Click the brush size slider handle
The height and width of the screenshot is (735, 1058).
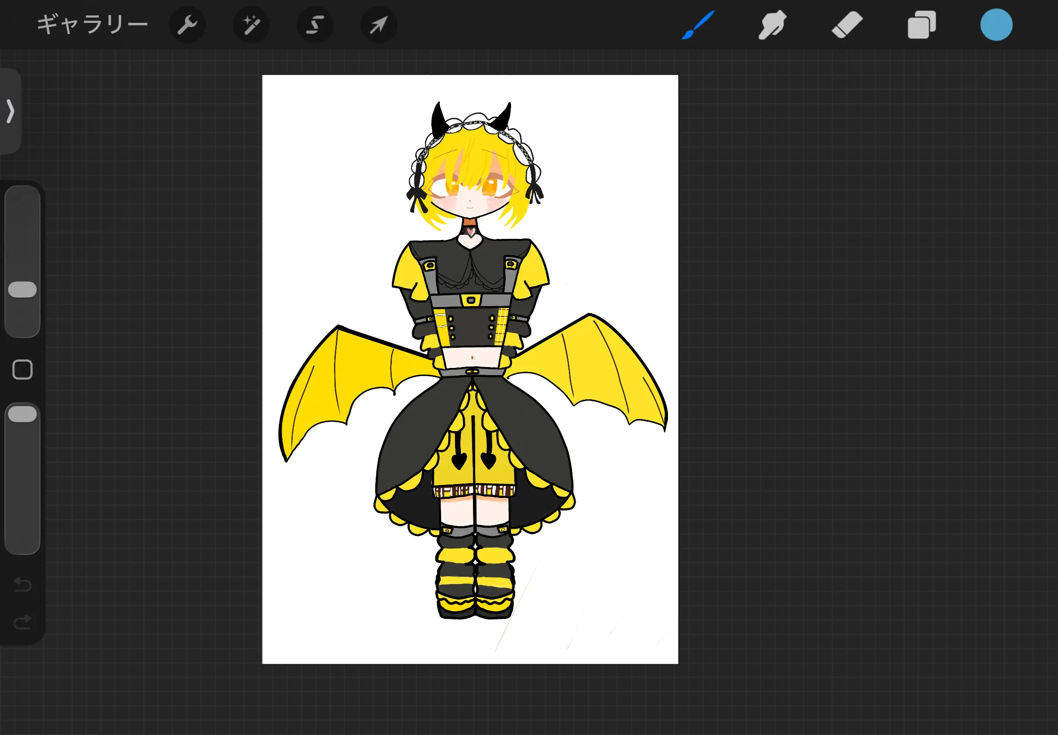(22, 289)
